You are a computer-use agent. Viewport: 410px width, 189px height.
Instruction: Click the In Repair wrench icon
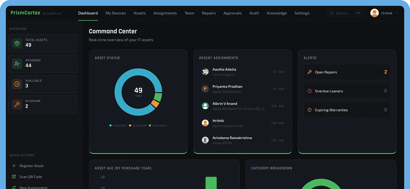point(17,104)
